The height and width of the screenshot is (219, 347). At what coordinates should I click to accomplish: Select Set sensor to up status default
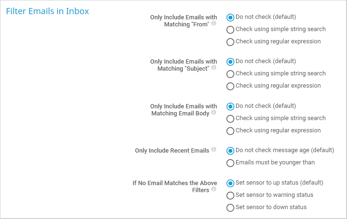click(230, 183)
